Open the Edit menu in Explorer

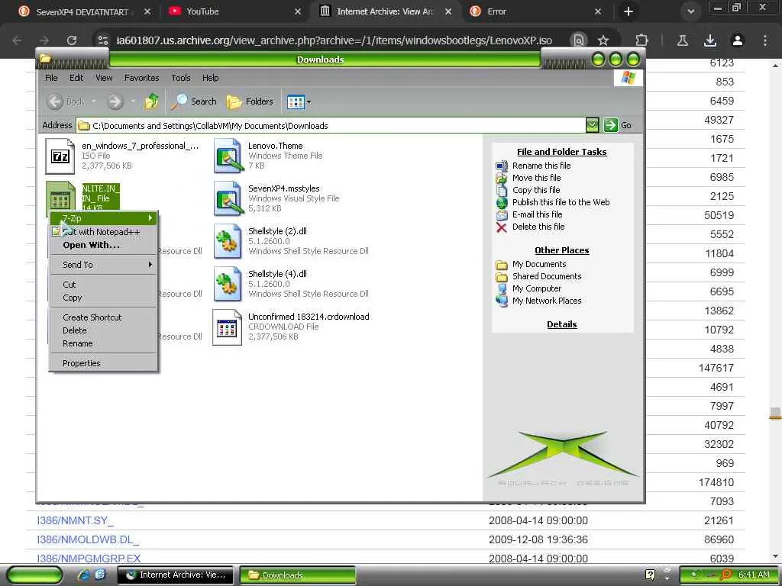[x=76, y=78]
